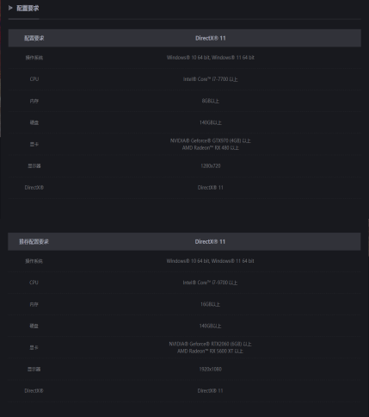Select the Intel Core i7-9700 CPU value

pyautogui.click(x=210, y=283)
